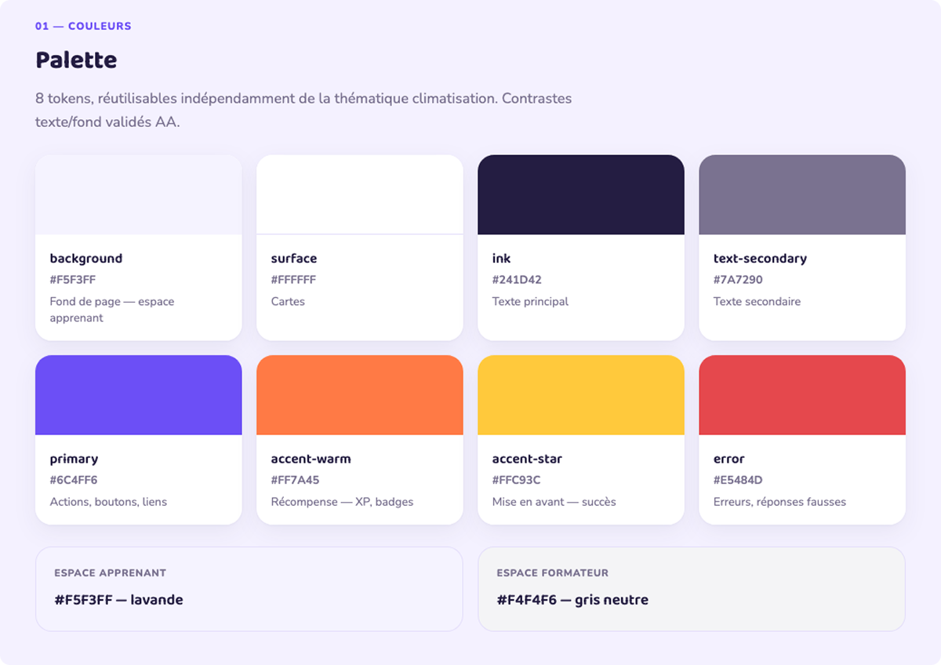
Task: Select the surface white swatch area
Action: pos(360,194)
